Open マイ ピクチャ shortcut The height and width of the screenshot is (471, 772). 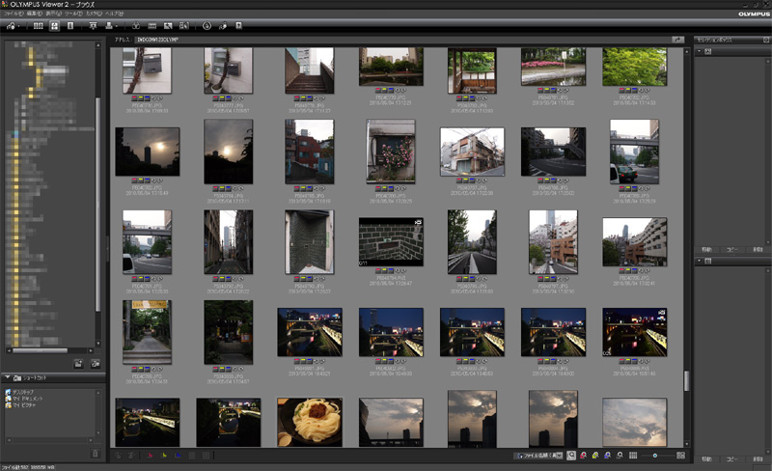20,405
